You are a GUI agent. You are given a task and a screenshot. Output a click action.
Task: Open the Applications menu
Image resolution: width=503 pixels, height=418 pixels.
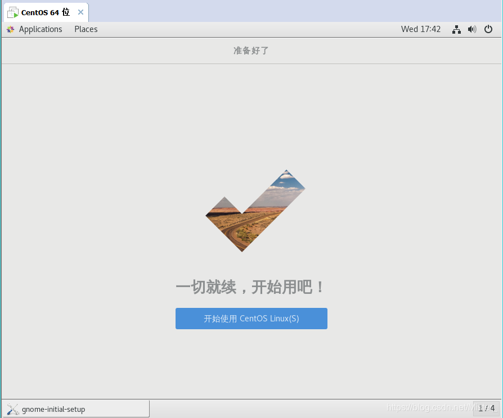(41, 29)
